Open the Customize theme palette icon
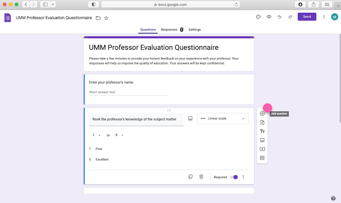Image resolution: width=341 pixels, height=203 pixels. (x=258, y=17)
